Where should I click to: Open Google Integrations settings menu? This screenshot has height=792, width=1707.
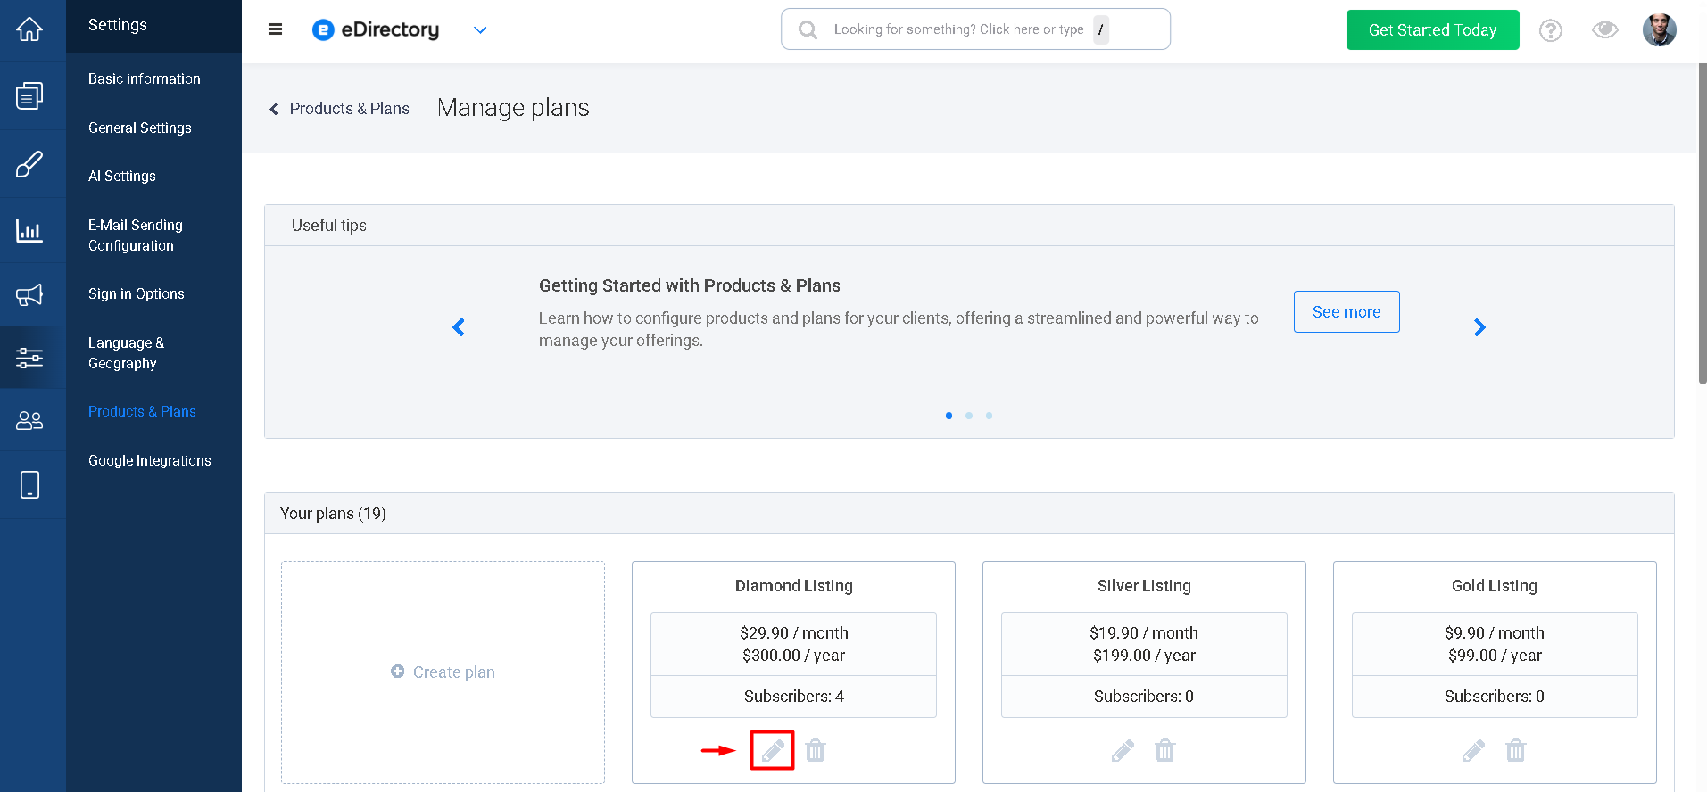click(x=150, y=460)
